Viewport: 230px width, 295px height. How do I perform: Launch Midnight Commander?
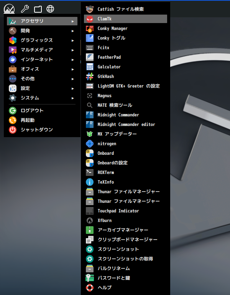[x=125, y=115]
